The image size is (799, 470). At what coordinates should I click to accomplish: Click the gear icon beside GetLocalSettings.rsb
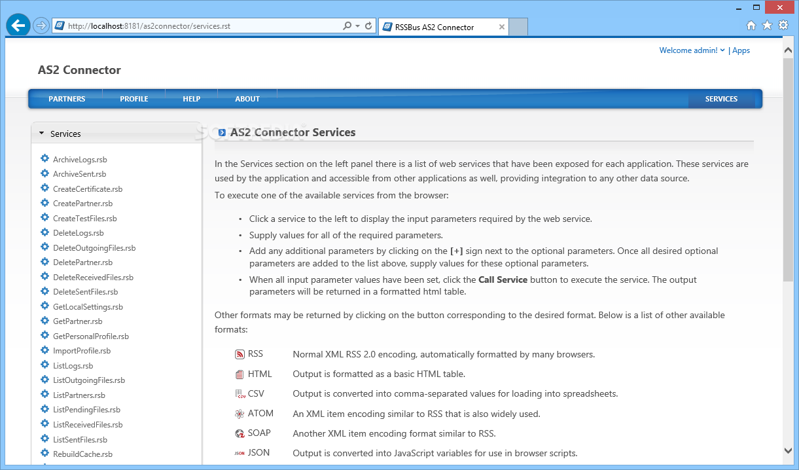tap(44, 306)
